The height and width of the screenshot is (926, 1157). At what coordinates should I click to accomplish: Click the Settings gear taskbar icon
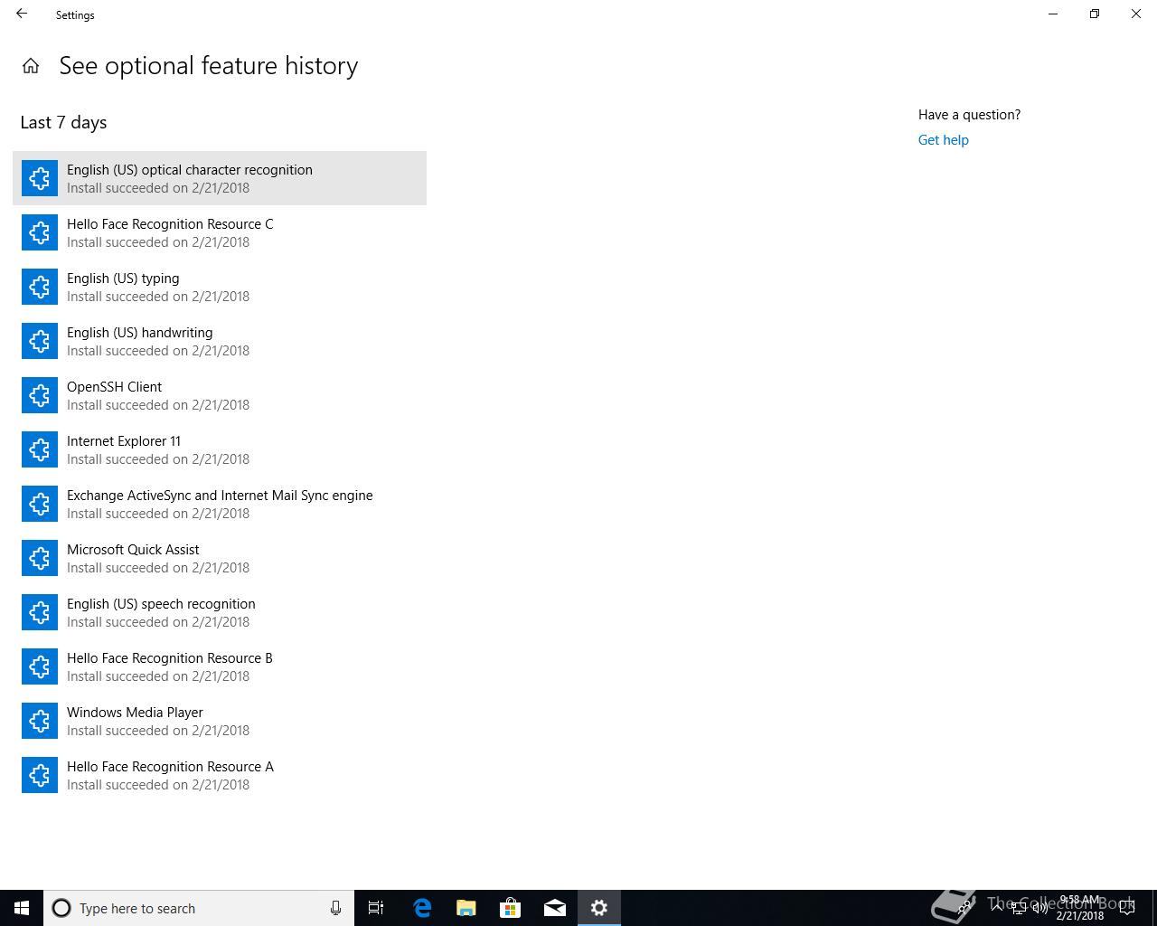pyautogui.click(x=599, y=908)
